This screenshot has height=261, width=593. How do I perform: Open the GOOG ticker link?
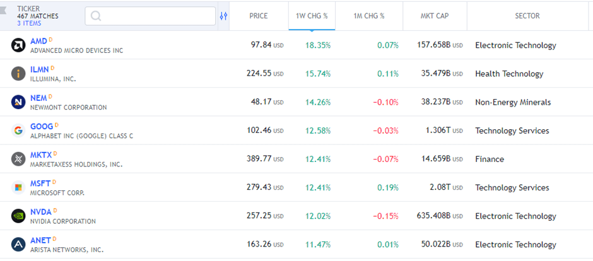pyautogui.click(x=42, y=127)
